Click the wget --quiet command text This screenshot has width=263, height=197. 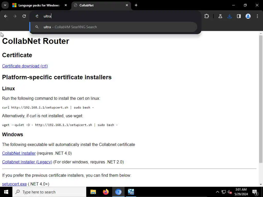tap(60, 125)
